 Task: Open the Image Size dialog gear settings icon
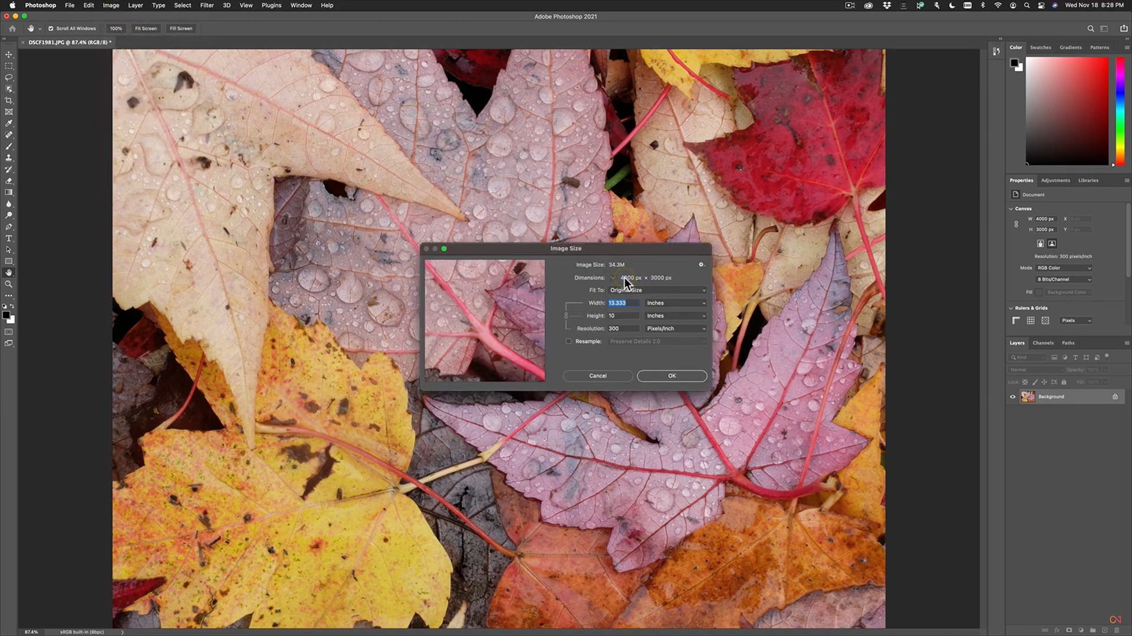tap(701, 264)
